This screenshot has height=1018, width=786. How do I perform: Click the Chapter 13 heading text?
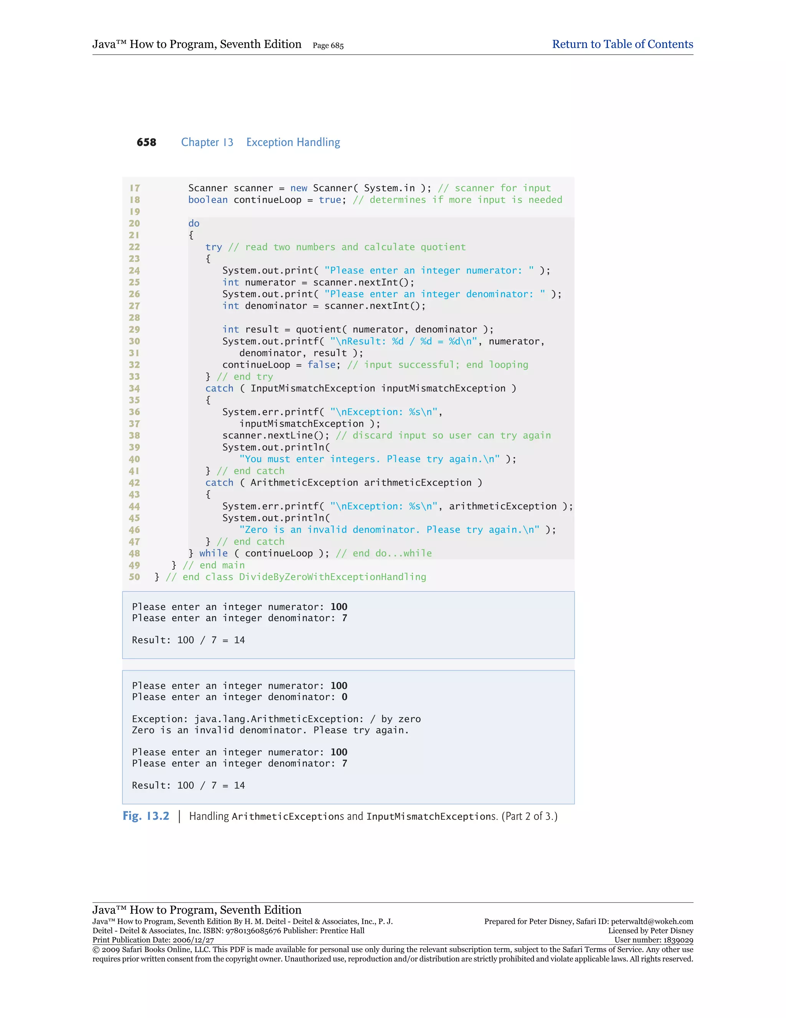pyautogui.click(x=207, y=142)
